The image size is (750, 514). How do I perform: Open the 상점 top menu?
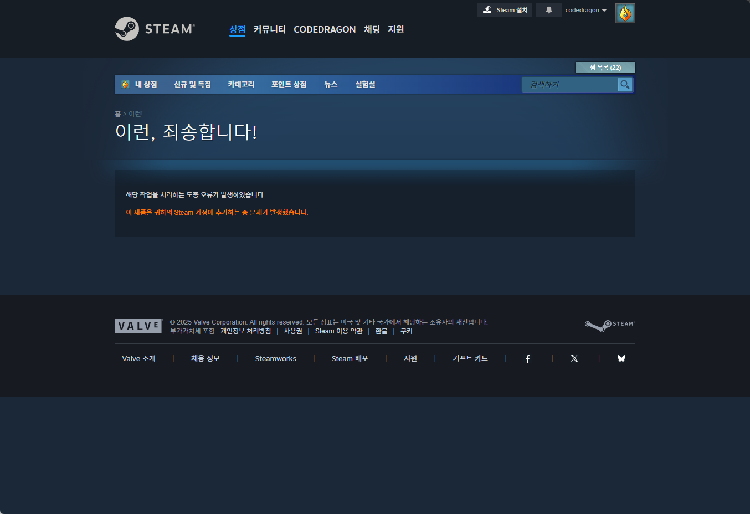tap(237, 29)
